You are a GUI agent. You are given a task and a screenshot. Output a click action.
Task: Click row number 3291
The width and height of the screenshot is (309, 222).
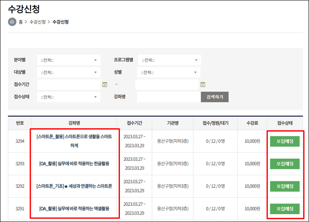coord(20,208)
